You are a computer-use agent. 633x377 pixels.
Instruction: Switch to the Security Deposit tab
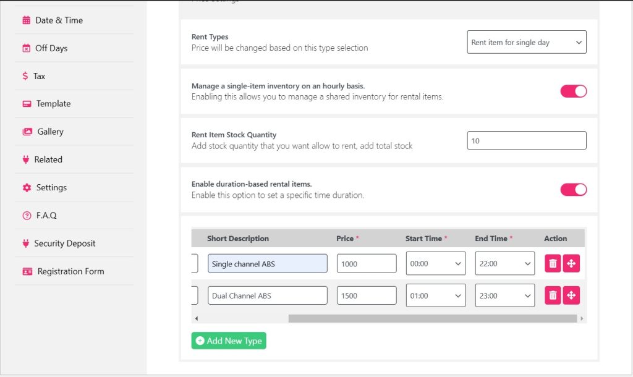[x=64, y=244]
